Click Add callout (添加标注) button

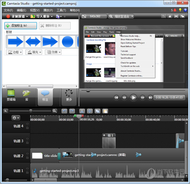pyautogui.click(x=21, y=26)
